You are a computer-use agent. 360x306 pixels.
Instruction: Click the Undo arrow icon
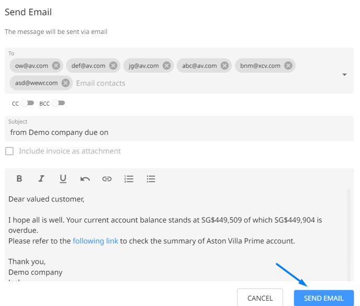point(85,178)
